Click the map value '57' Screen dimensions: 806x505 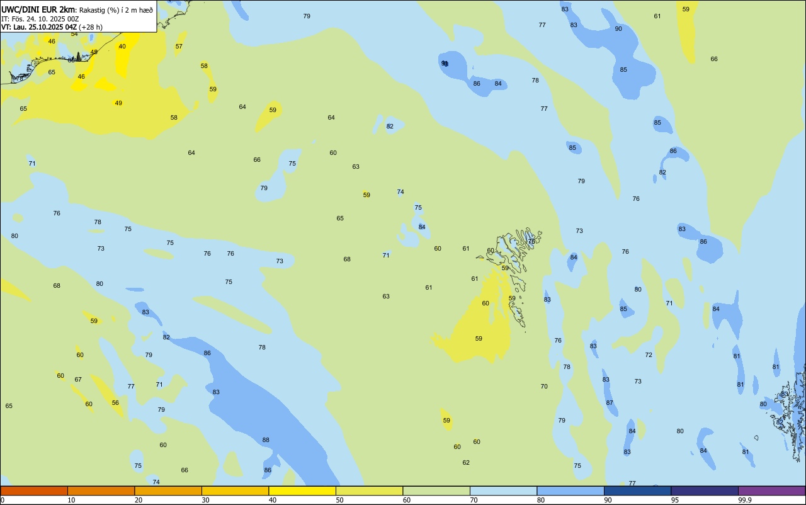tap(179, 47)
